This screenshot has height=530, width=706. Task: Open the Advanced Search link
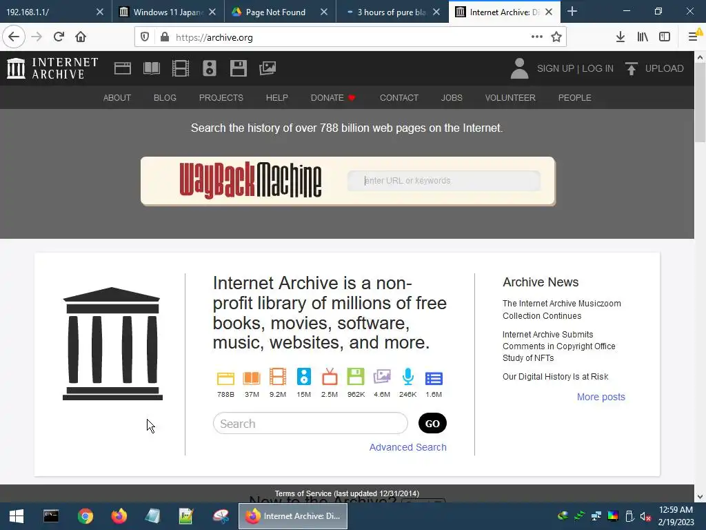click(x=408, y=447)
